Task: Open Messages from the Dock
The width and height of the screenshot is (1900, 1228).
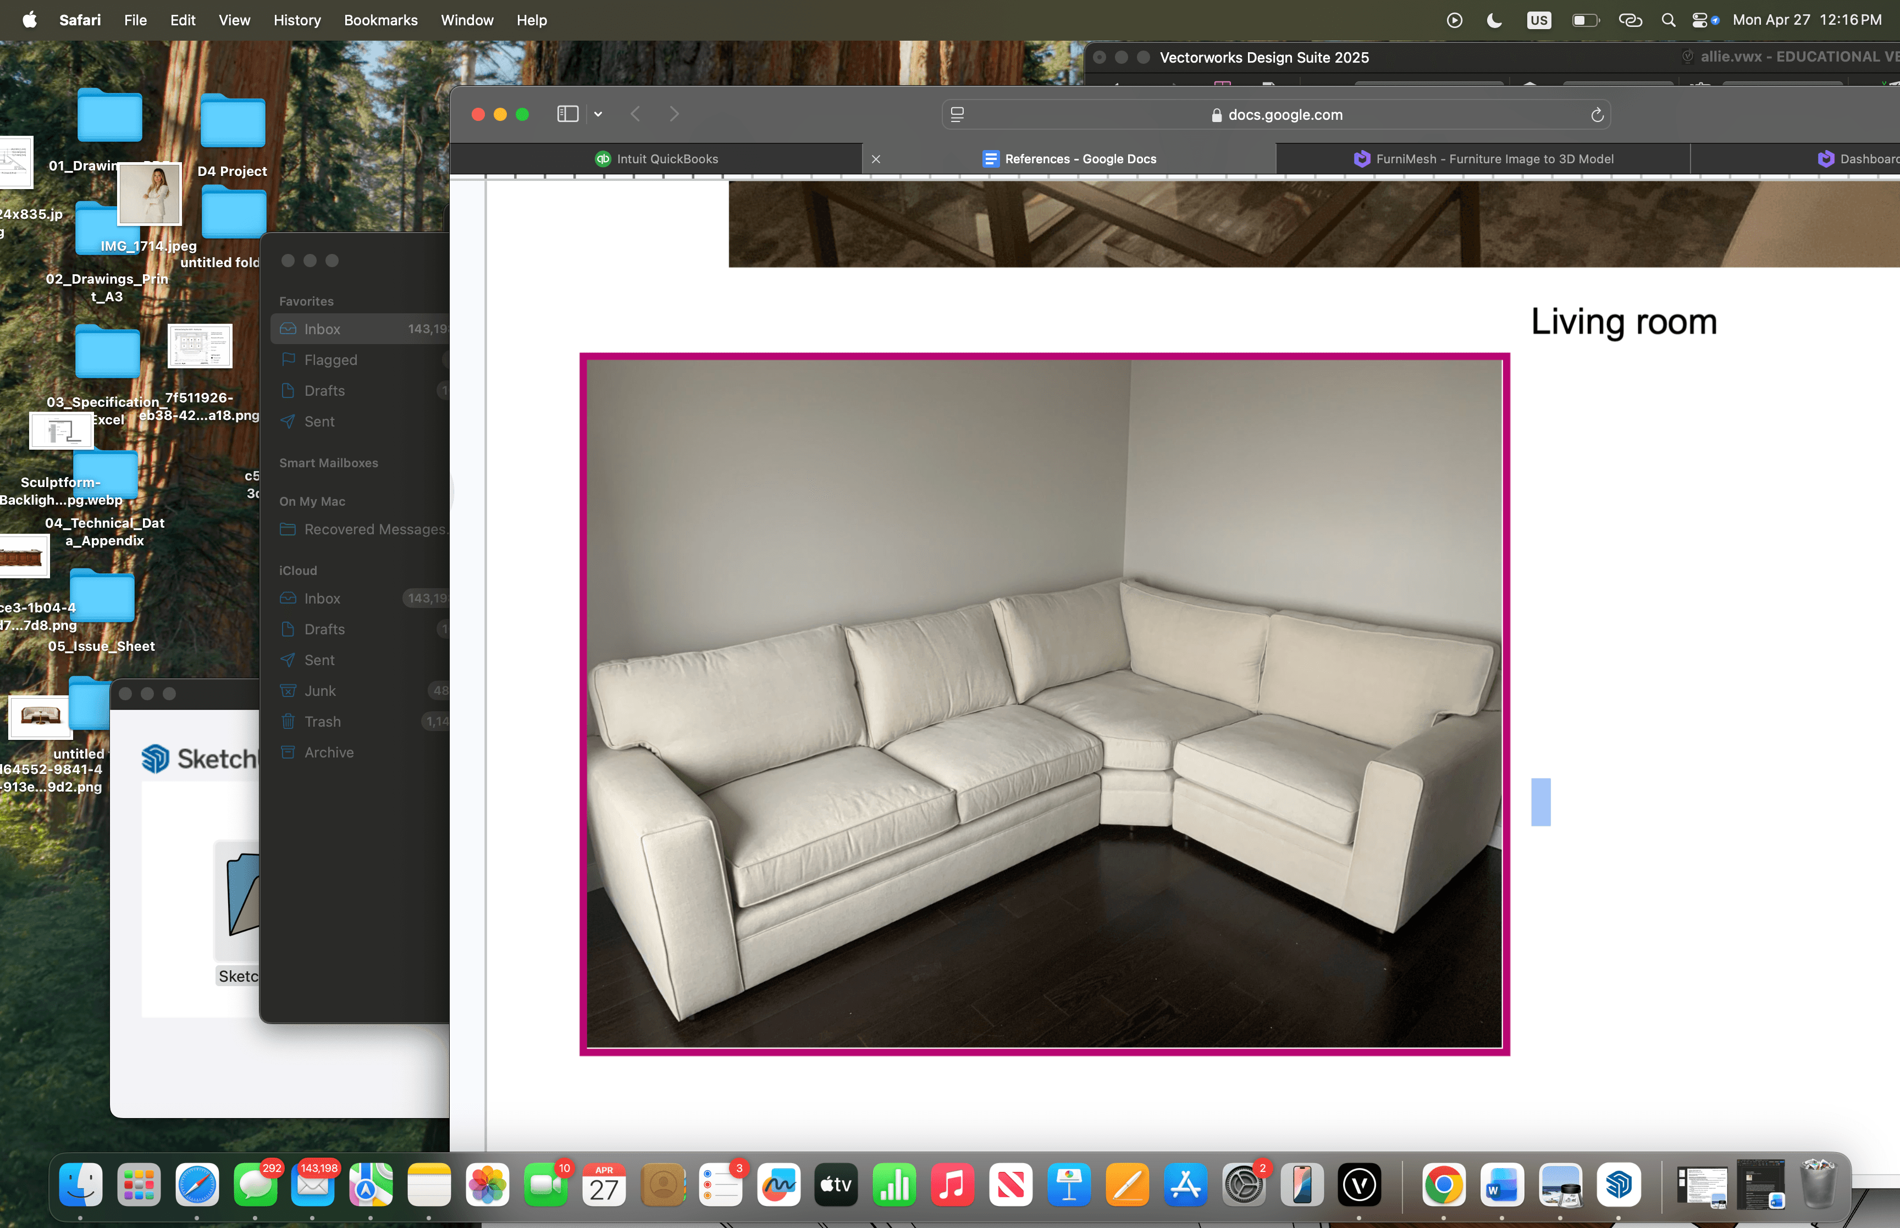Action: point(255,1184)
